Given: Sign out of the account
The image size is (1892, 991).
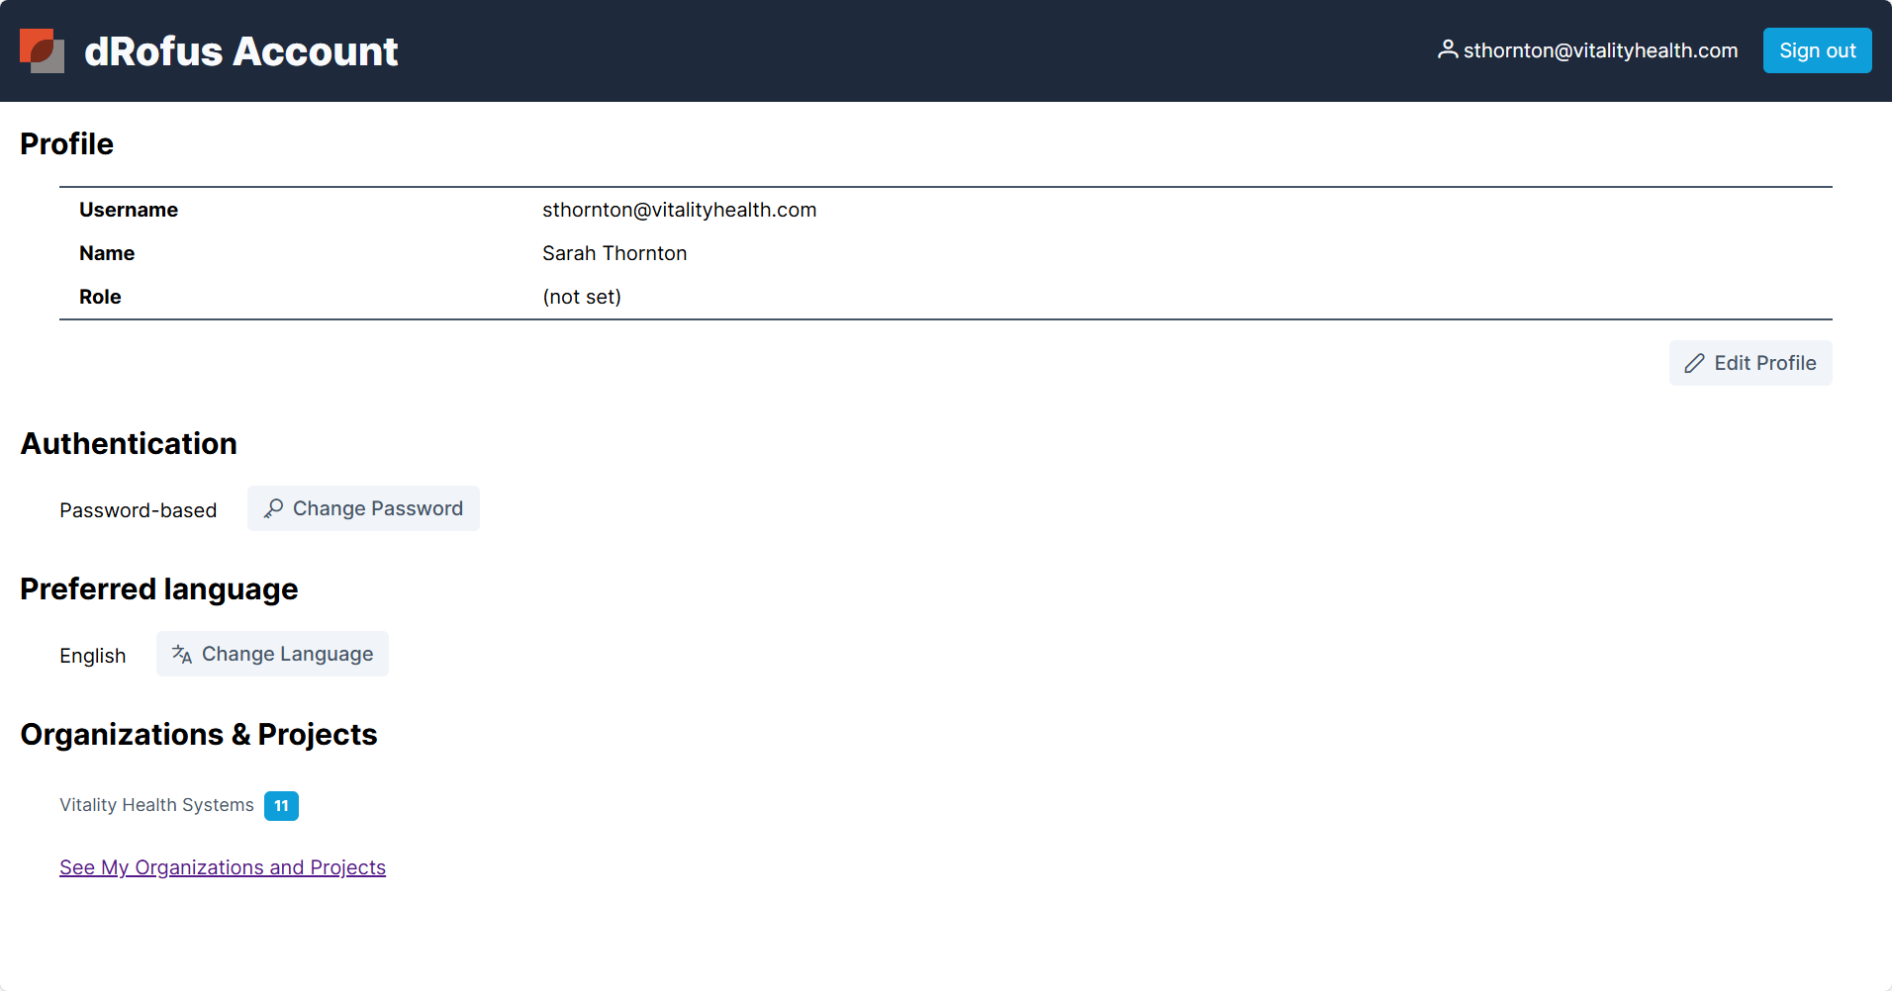Looking at the screenshot, I should click(1817, 50).
